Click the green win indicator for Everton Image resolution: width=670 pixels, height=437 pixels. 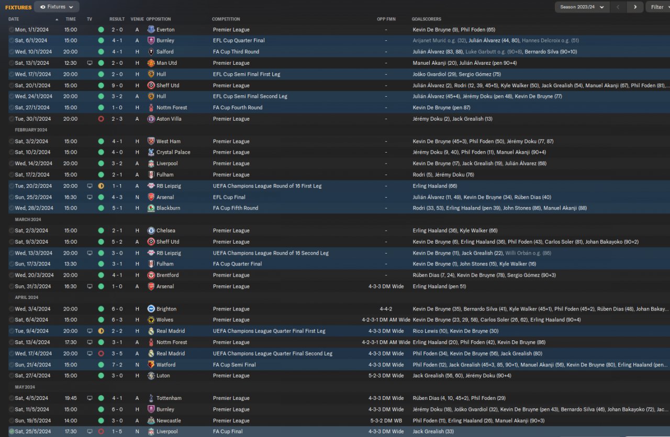(101, 30)
